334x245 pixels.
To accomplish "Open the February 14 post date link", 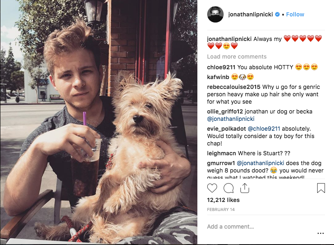I will click(221, 209).
